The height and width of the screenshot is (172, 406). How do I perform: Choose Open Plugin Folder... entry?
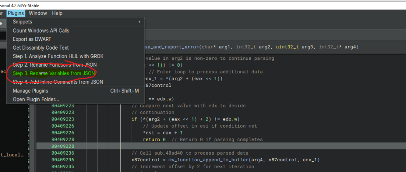[36, 99]
